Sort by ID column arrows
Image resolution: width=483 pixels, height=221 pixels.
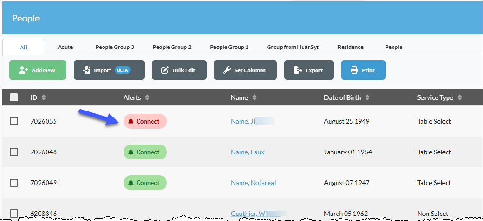click(x=44, y=97)
